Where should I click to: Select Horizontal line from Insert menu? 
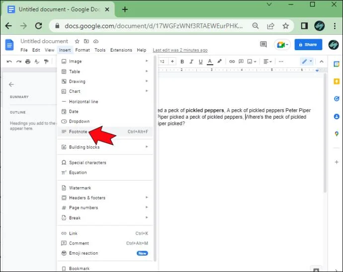click(x=105, y=102)
